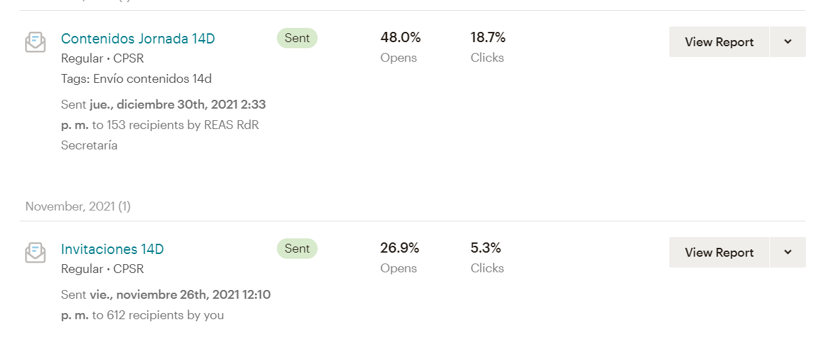This screenshot has height=364, width=821.
Task: Select the 5.3% Clicks statistic
Action: [486, 249]
